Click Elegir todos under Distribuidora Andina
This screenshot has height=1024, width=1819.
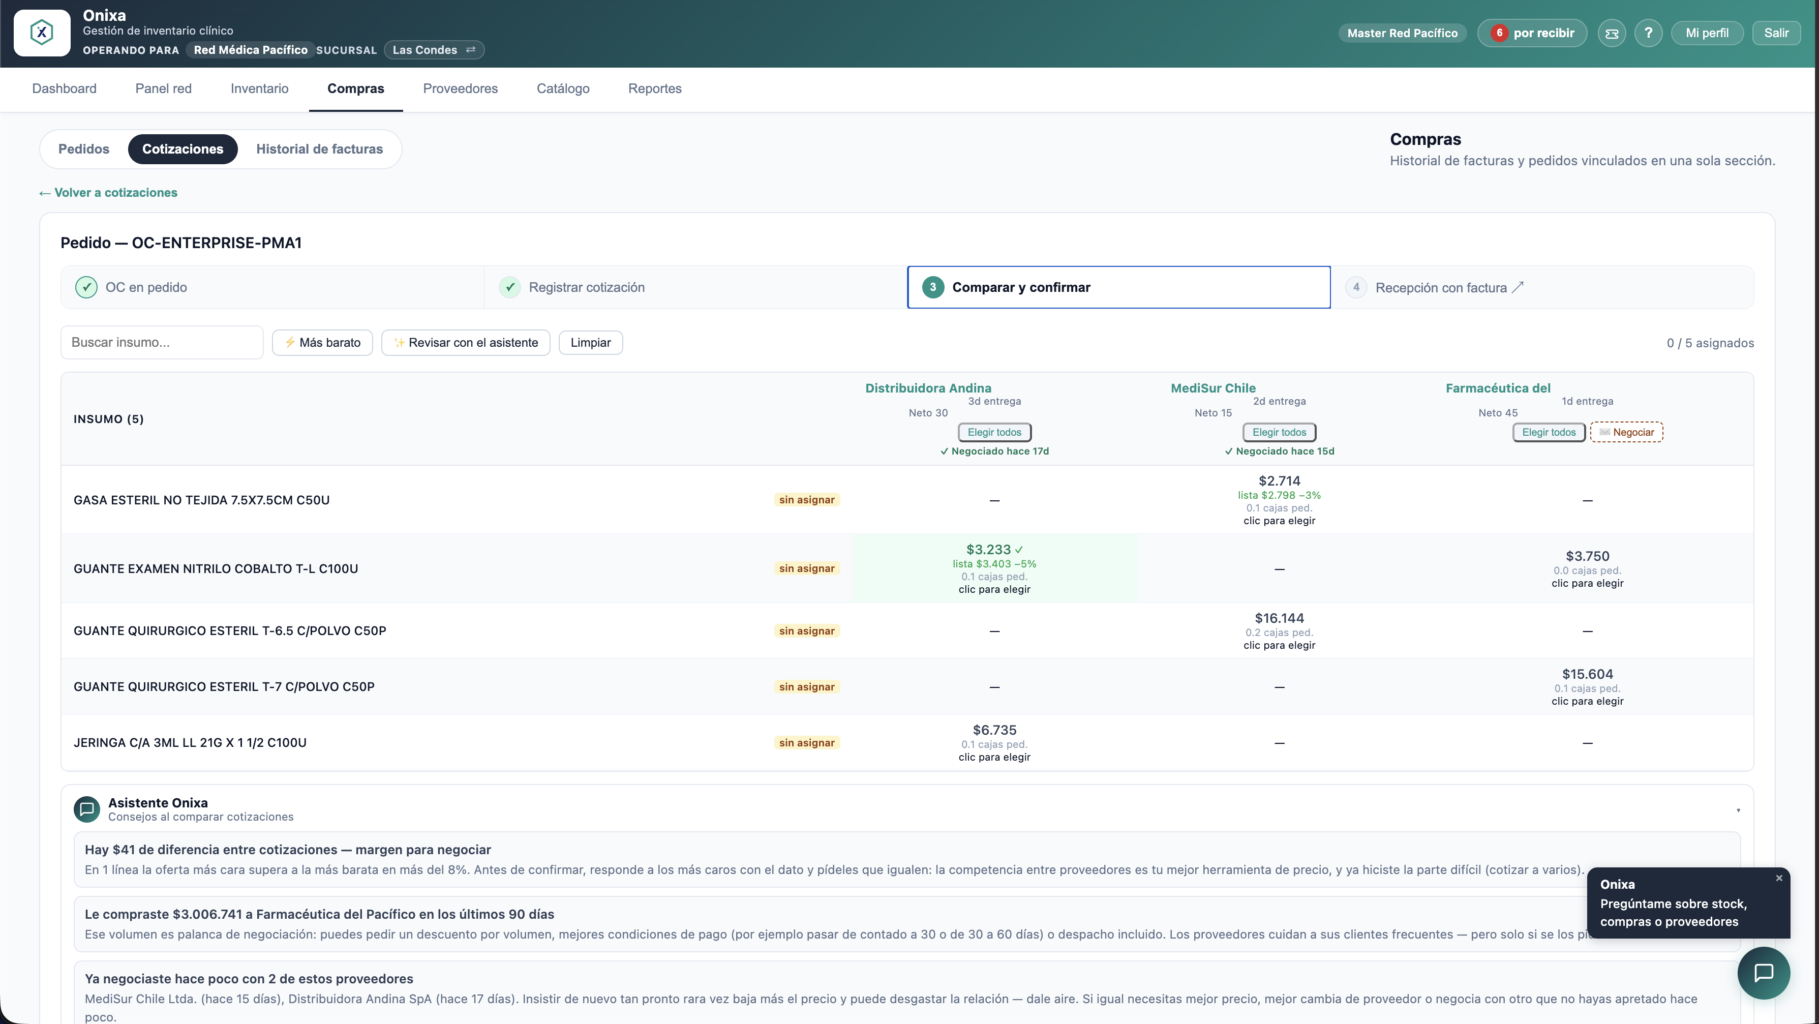994,432
